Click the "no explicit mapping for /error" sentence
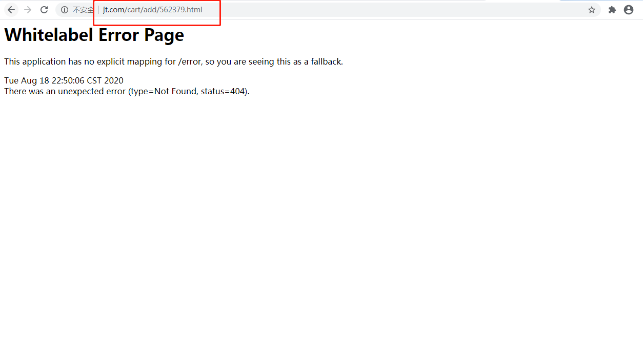 point(173,61)
